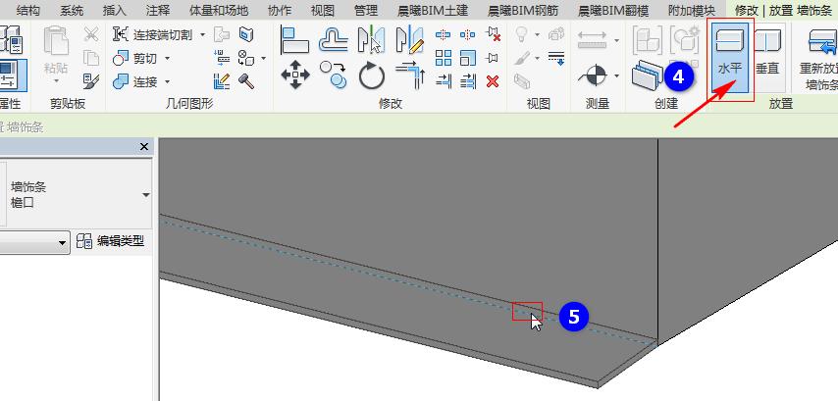
Task: Click the 连接 geometry button
Action: (135, 81)
